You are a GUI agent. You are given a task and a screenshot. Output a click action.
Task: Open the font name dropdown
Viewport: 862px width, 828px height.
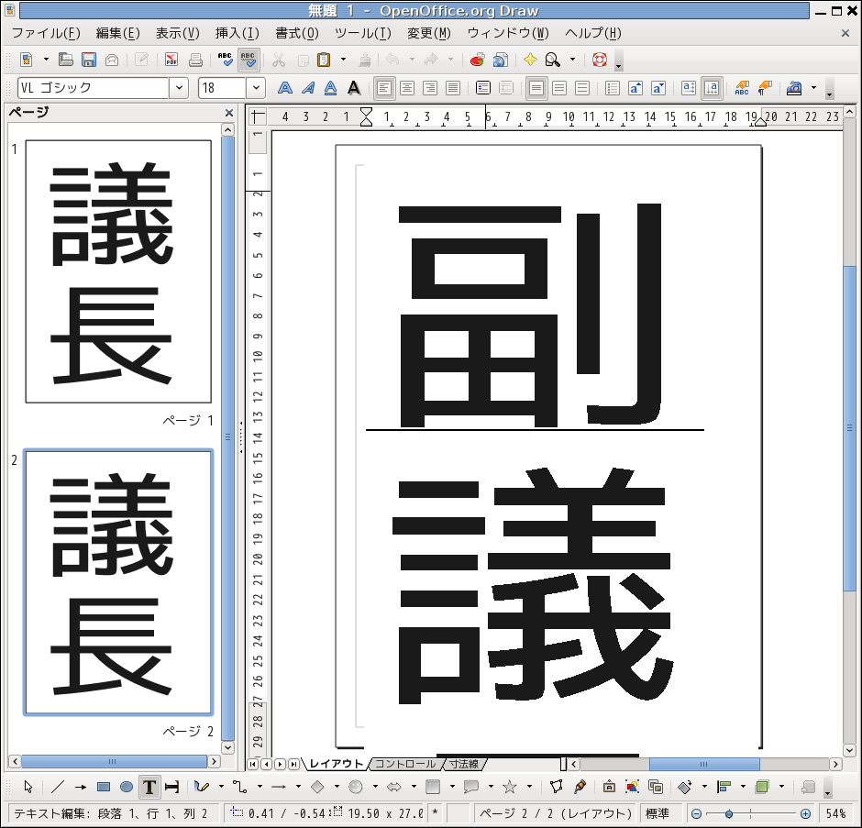tap(178, 89)
